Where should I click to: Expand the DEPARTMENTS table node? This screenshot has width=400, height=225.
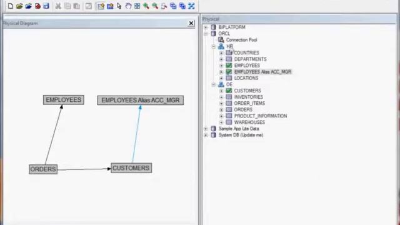pyautogui.click(x=221, y=59)
